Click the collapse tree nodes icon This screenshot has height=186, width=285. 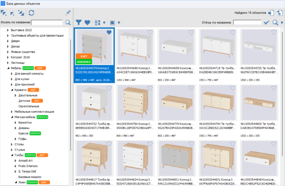pyautogui.click(x=21, y=13)
